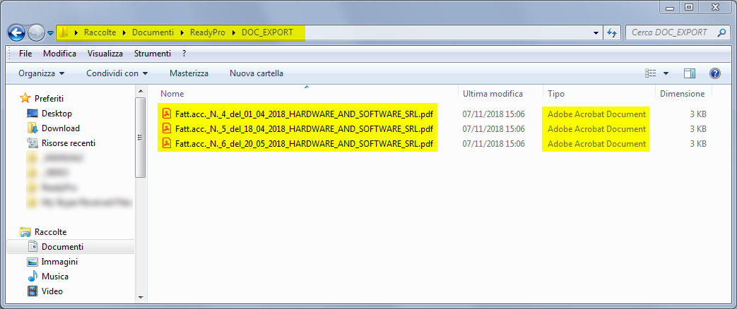Click the Masterizza button
Screen dimensions: 737x309
tap(189, 73)
